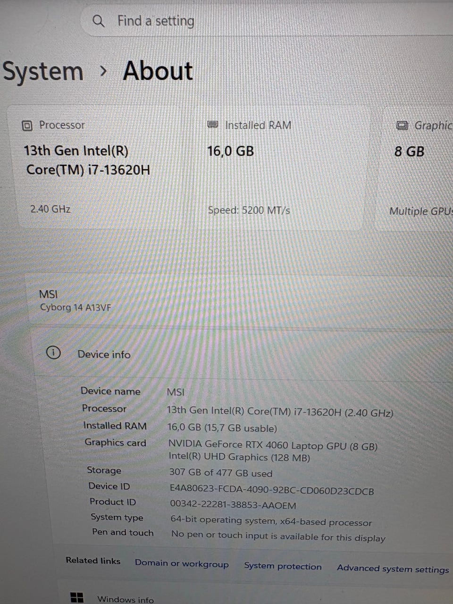The width and height of the screenshot is (453, 604).
Task: Select the Graphics 8 GB card
Action: (415, 168)
